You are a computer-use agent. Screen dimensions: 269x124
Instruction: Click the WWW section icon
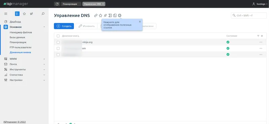point(6,59)
